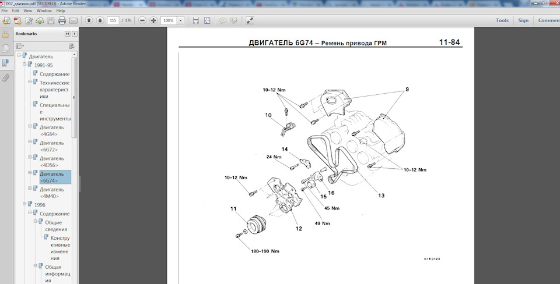Go to next page with down arrow
Screen dimensions: 560x284
(x=100, y=20)
